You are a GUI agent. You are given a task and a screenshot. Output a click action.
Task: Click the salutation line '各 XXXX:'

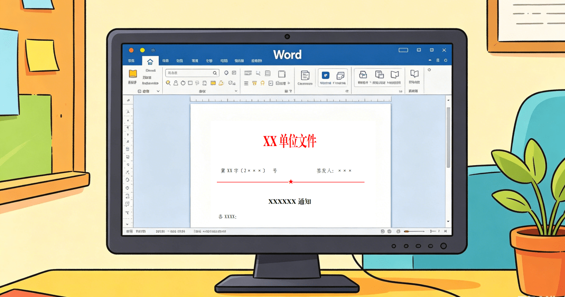(x=227, y=217)
